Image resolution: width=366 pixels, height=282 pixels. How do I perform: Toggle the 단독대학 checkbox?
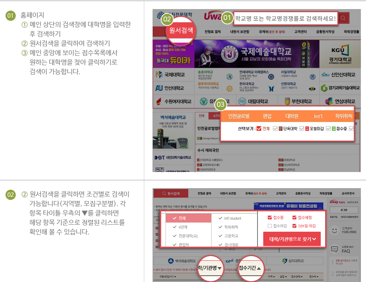[x=275, y=128]
